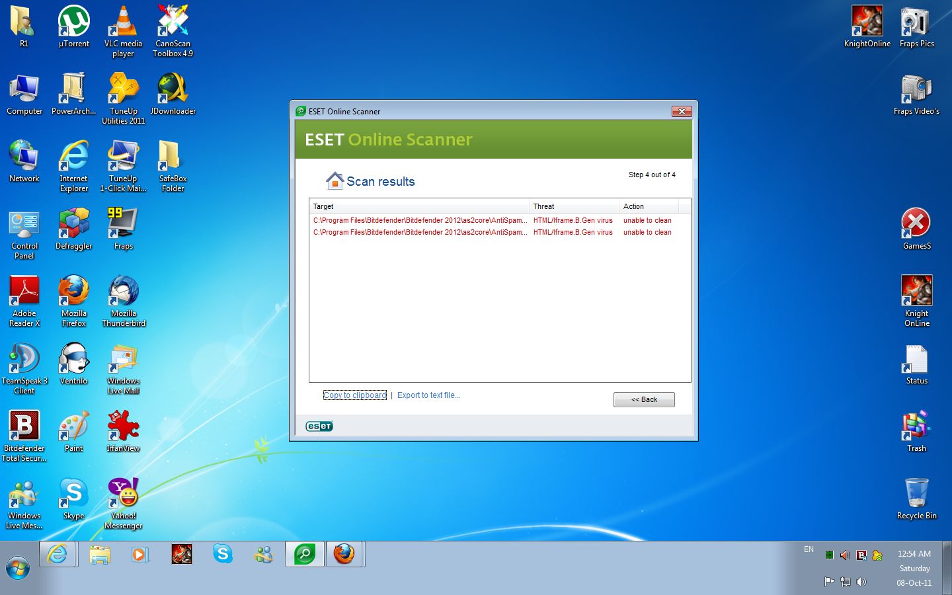Open Internet Explorer desktop shortcut
Image resolution: width=952 pixels, height=595 pixels.
click(73, 167)
